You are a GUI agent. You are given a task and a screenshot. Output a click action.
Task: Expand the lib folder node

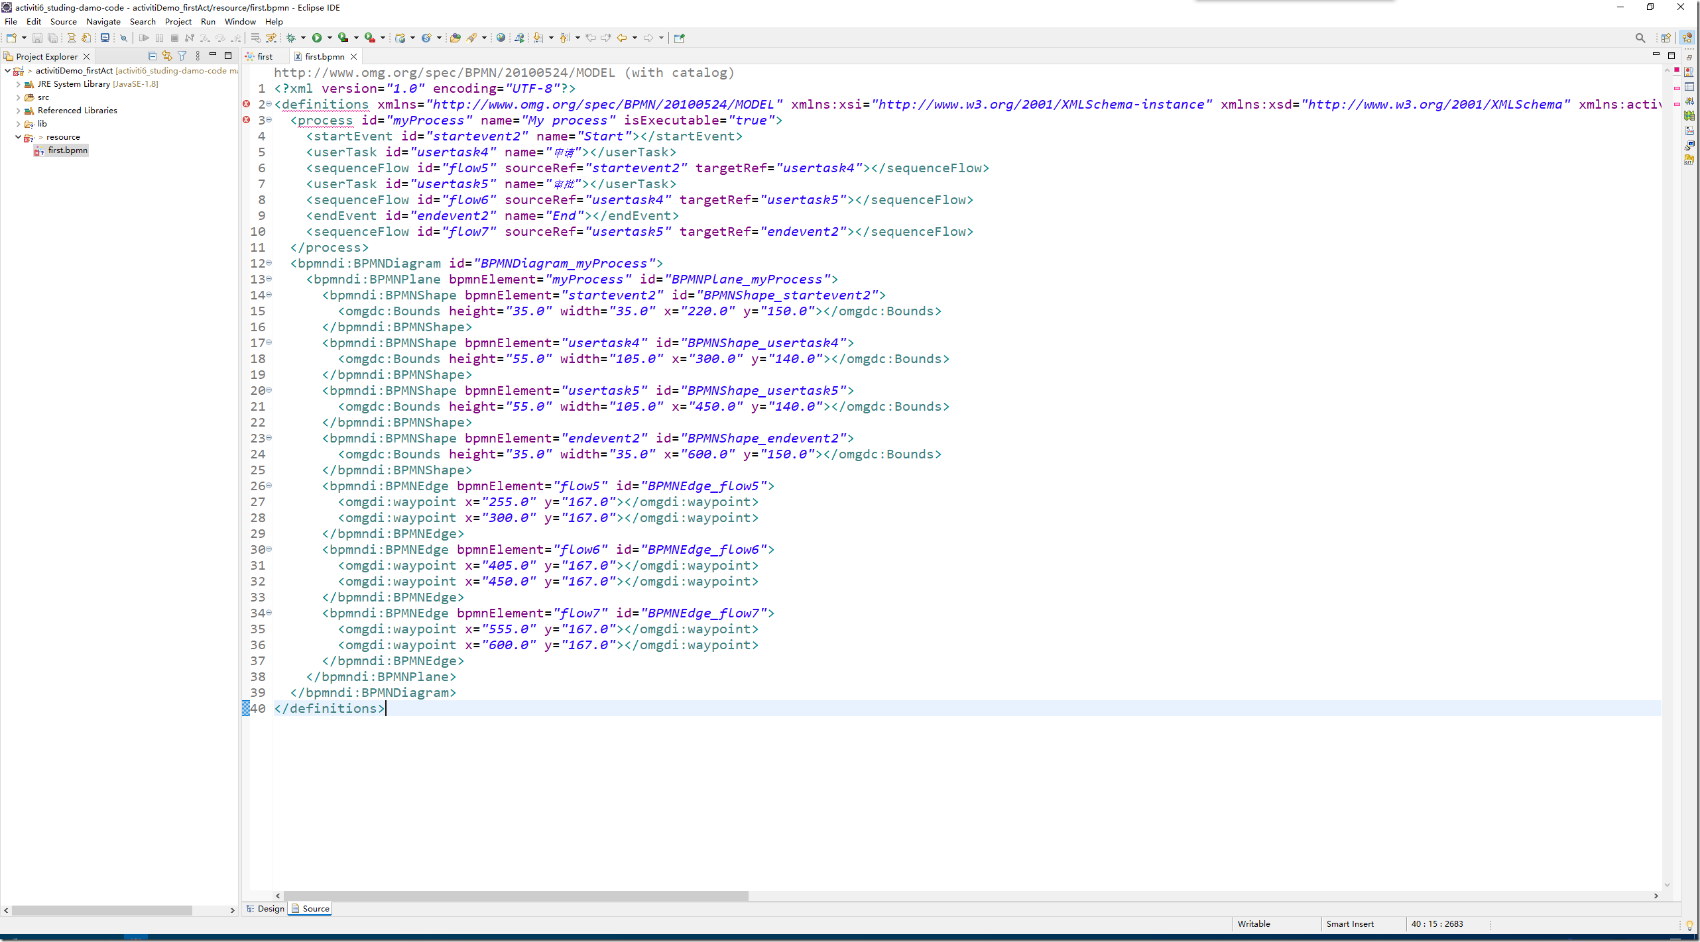[18, 124]
